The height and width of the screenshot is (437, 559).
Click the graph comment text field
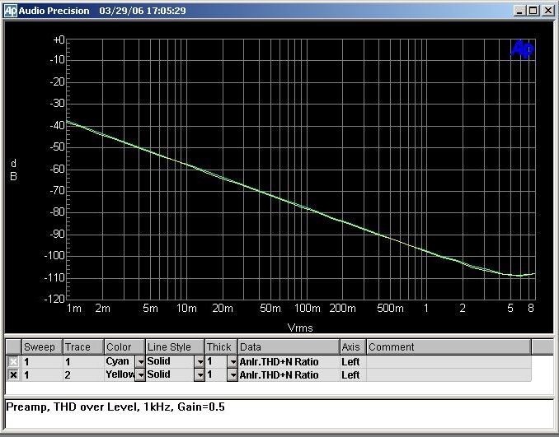(279, 414)
